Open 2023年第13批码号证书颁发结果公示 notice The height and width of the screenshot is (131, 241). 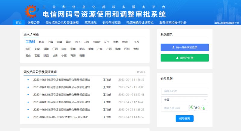tap(61, 87)
